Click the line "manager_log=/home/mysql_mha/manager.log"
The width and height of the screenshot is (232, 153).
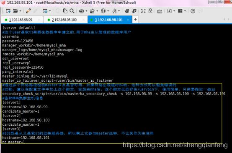point(42,50)
